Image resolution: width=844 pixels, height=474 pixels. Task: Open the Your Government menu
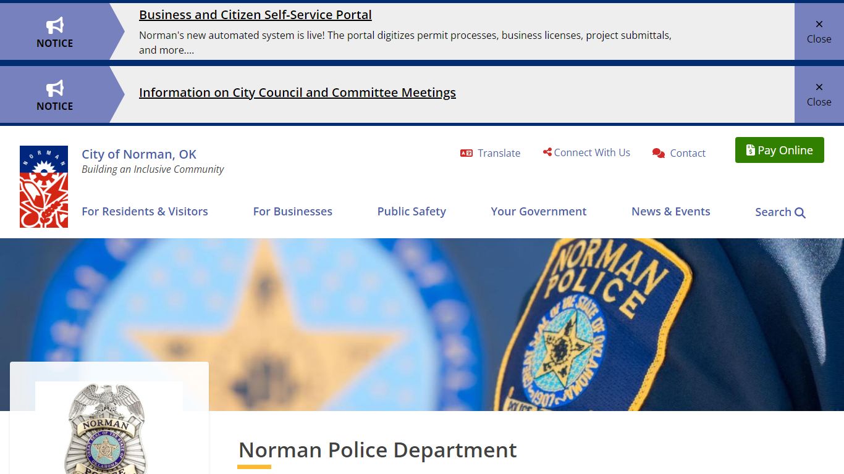[539, 211]
